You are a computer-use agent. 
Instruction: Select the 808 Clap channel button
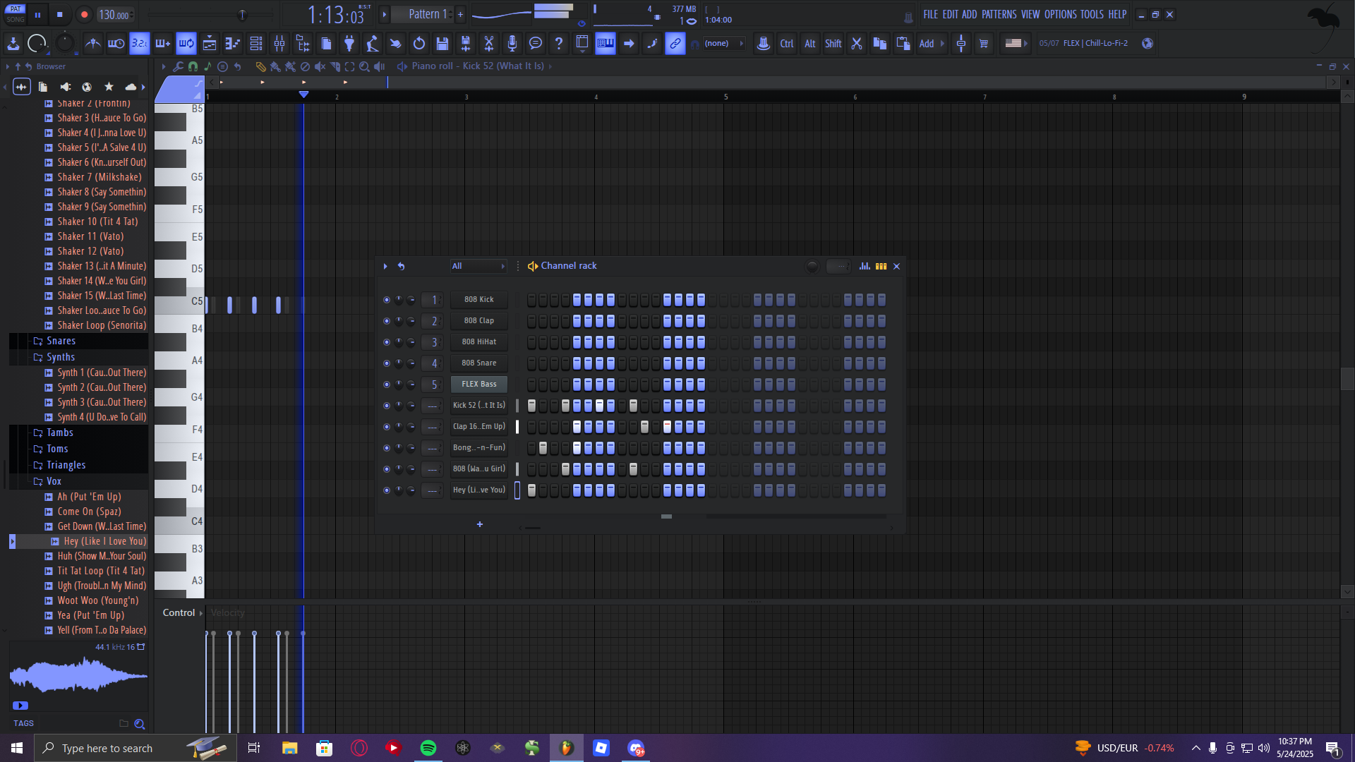click(478, 321)
